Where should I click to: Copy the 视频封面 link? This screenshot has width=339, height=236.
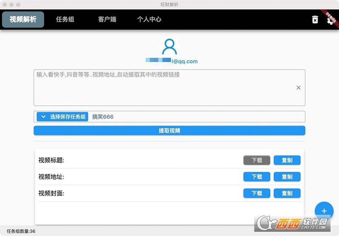(287, 193)
